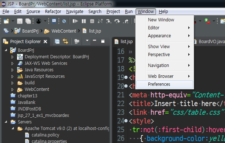The image size is (225, 143).
Task: Click the Deployment Descriptor icon
Action: click(x=20, y=57)
